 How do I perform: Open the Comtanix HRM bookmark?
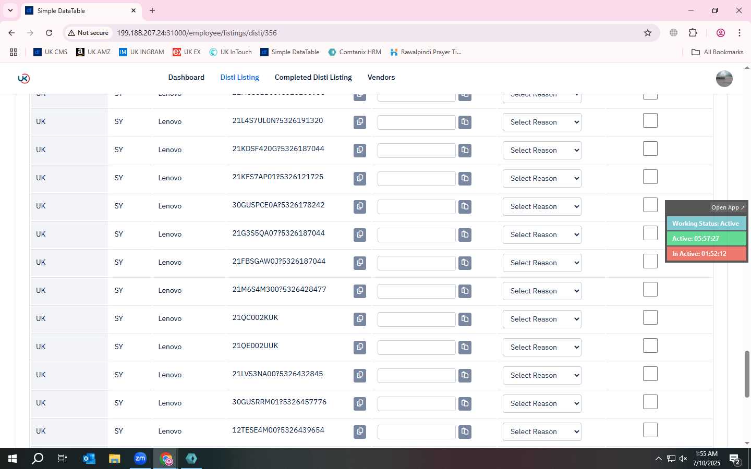[x=355, y=52]
